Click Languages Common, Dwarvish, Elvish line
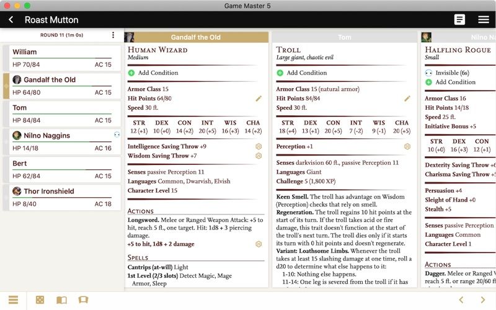 click(179, 181)
